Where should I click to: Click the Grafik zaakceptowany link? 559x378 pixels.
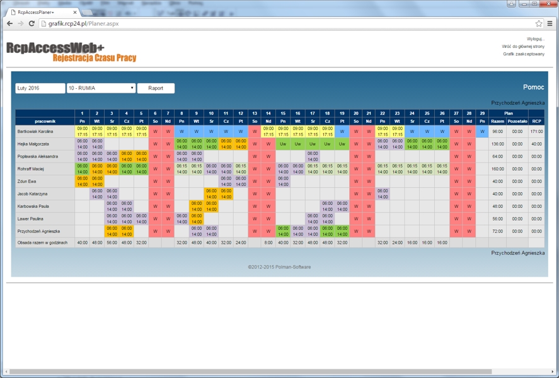tap(523, 54)
